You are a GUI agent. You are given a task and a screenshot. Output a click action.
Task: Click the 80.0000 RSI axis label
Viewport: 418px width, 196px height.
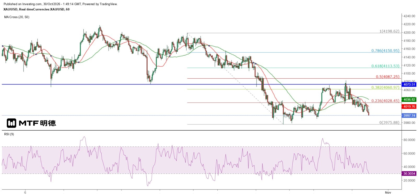click(x=409, y=140)
